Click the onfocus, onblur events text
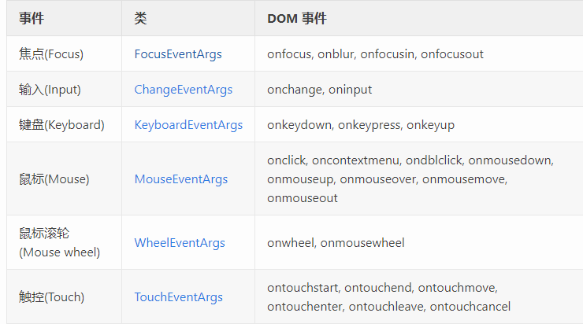This screenshot has height=324, width=583. pos(375,54)
